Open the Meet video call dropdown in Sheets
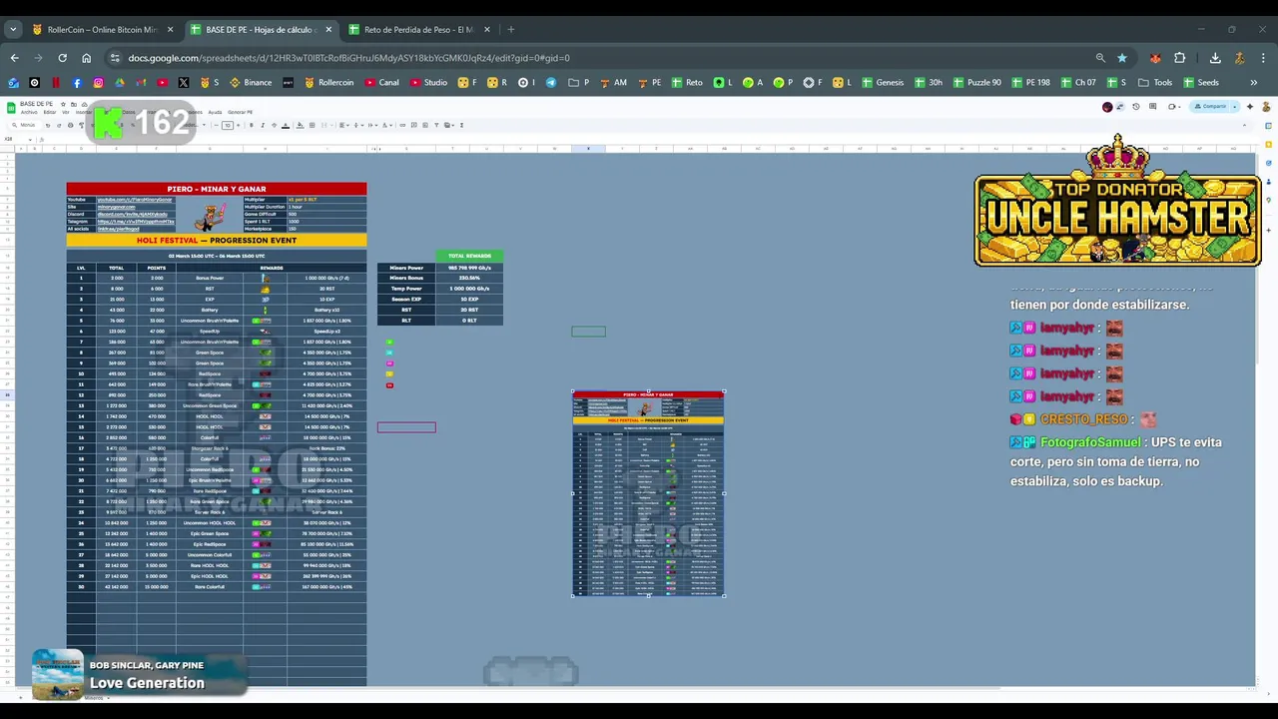Screen dimensions: 1278x719 pyautogui.click(x=1179, y=106)
